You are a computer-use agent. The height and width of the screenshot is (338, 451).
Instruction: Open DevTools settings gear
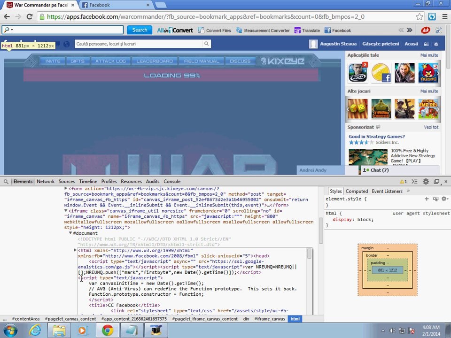(426, 182)
